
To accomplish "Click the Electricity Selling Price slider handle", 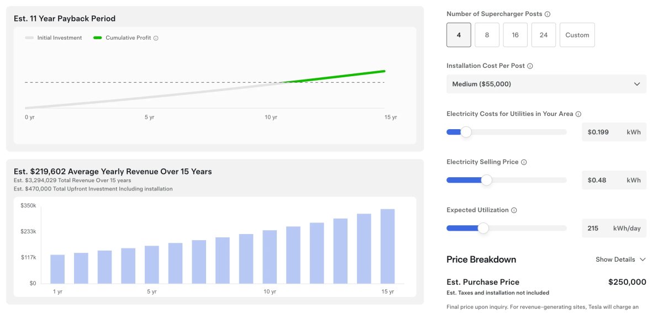I will point(486,180).
